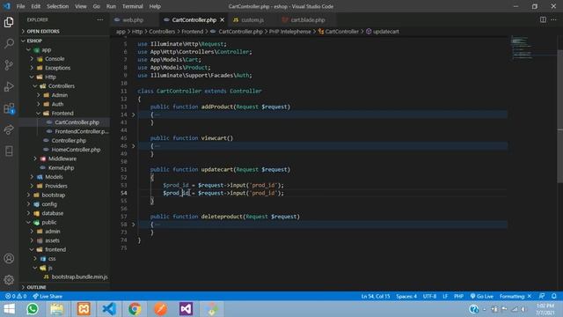Open the File menu

20,6
